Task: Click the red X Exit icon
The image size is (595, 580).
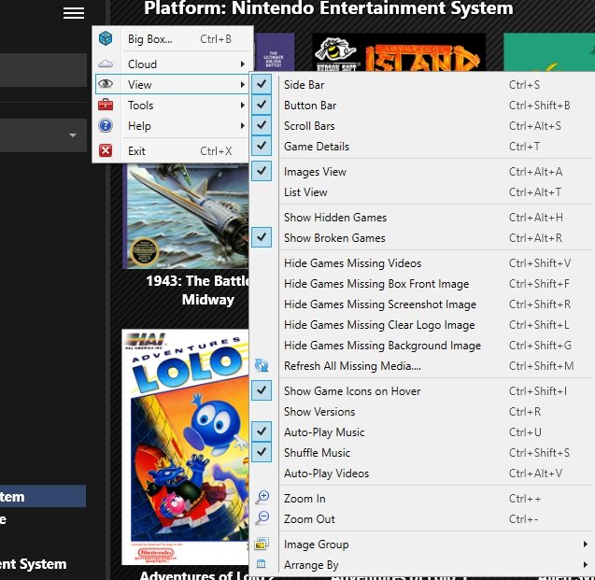Action: pyautogui.click(x=106, y=150)
